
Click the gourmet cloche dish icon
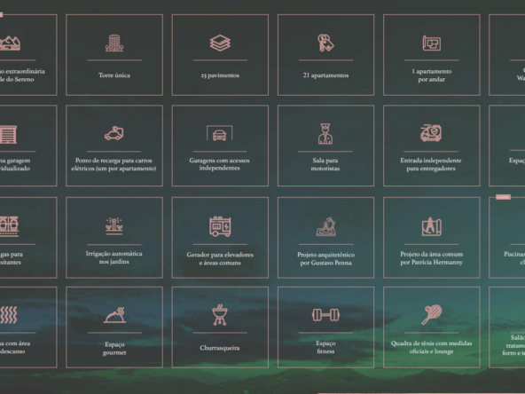tap(114, 315)
